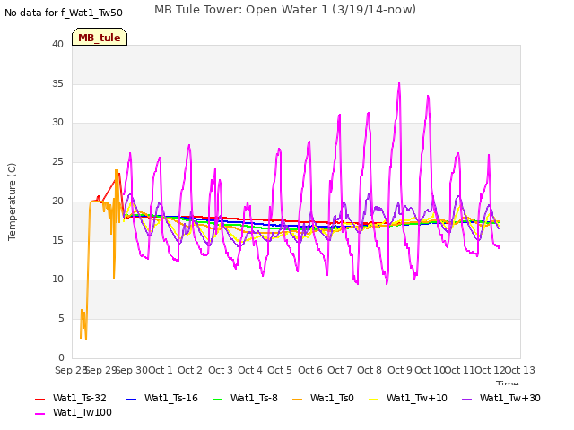Click the Wat1_Ts-32 legend entry
The image size is (574, 430).
click(x=71, y=398)
